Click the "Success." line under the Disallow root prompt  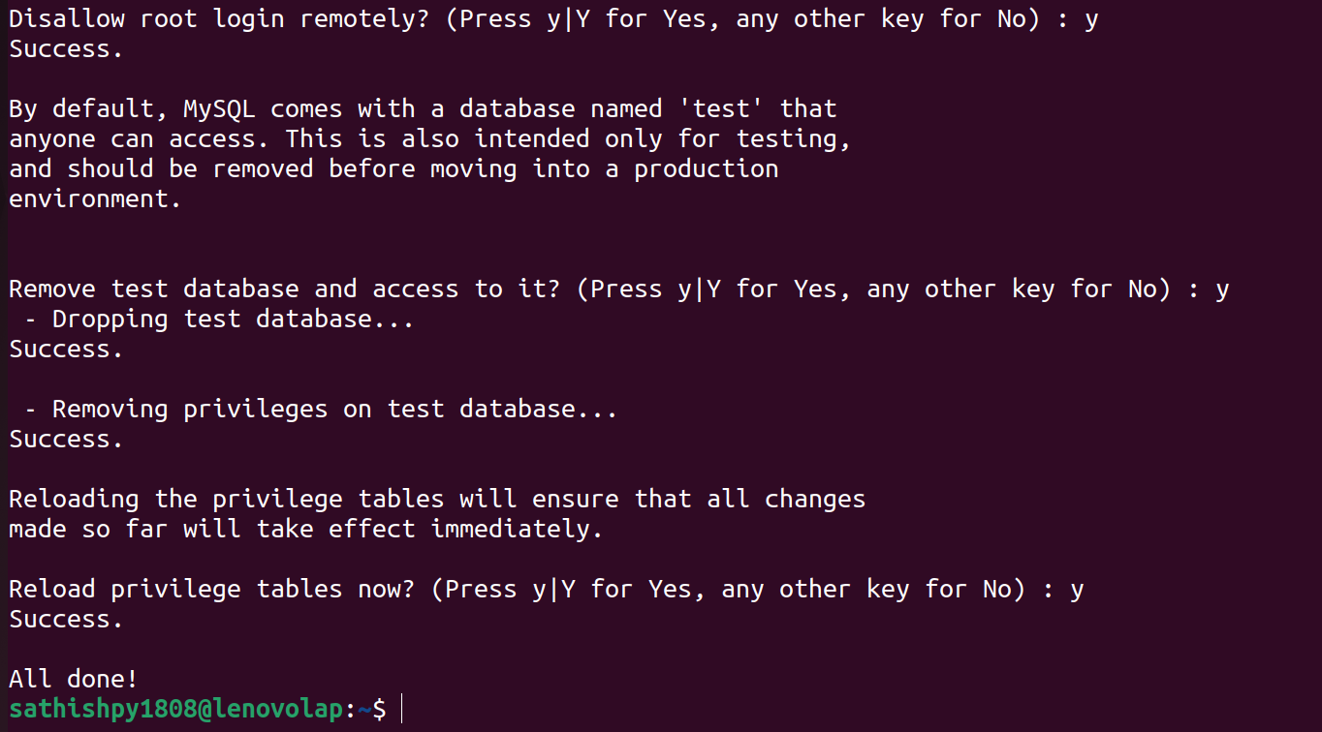(x=66, y=49)
